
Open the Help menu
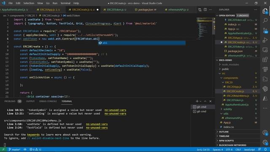click(76, 3)
